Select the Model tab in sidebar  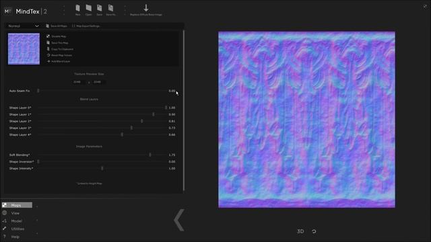click(16, 221)
